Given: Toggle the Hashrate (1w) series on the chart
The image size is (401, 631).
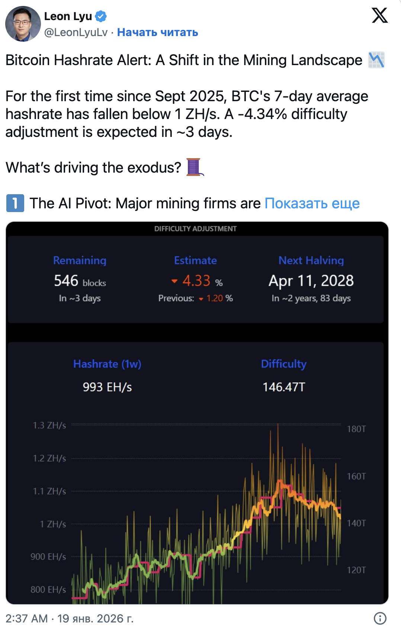Looking at the screenshot, I should tap(107, 364).
